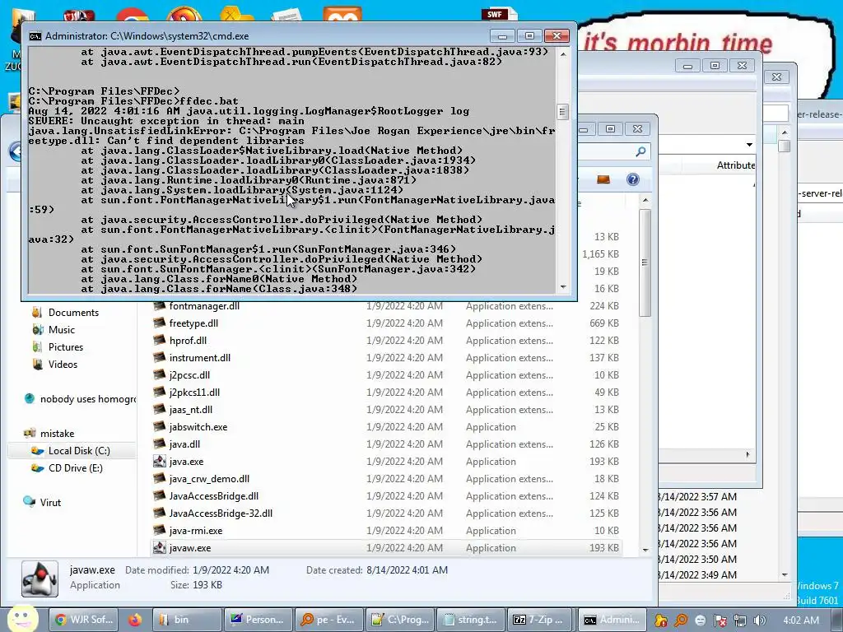The width and height of the screenshot is (843, 632).
Task: Switch to 'bin' Explorer taskbar button
Action: [187, 620]
